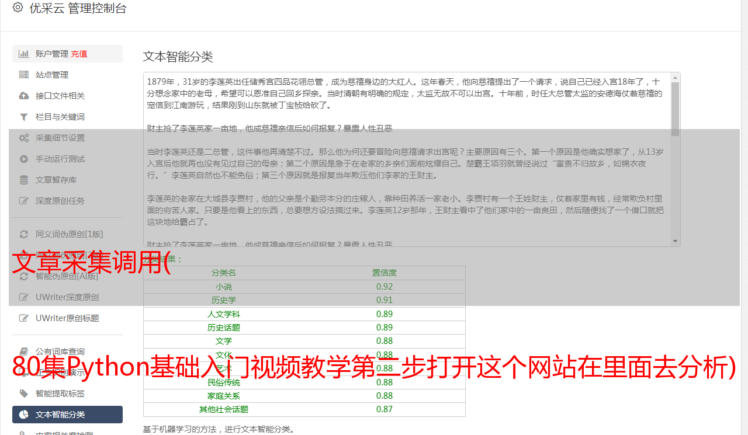Select the 历史学 category cell
Screen dimensions: 748x435
[224, 300]
